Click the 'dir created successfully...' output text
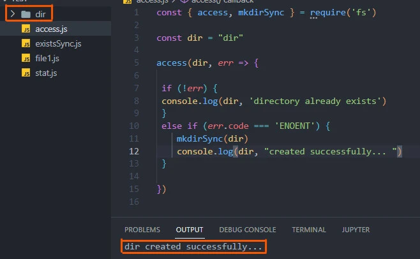This screenshot has width=420, height=259. pyautogui.click(x=193, y=246)
